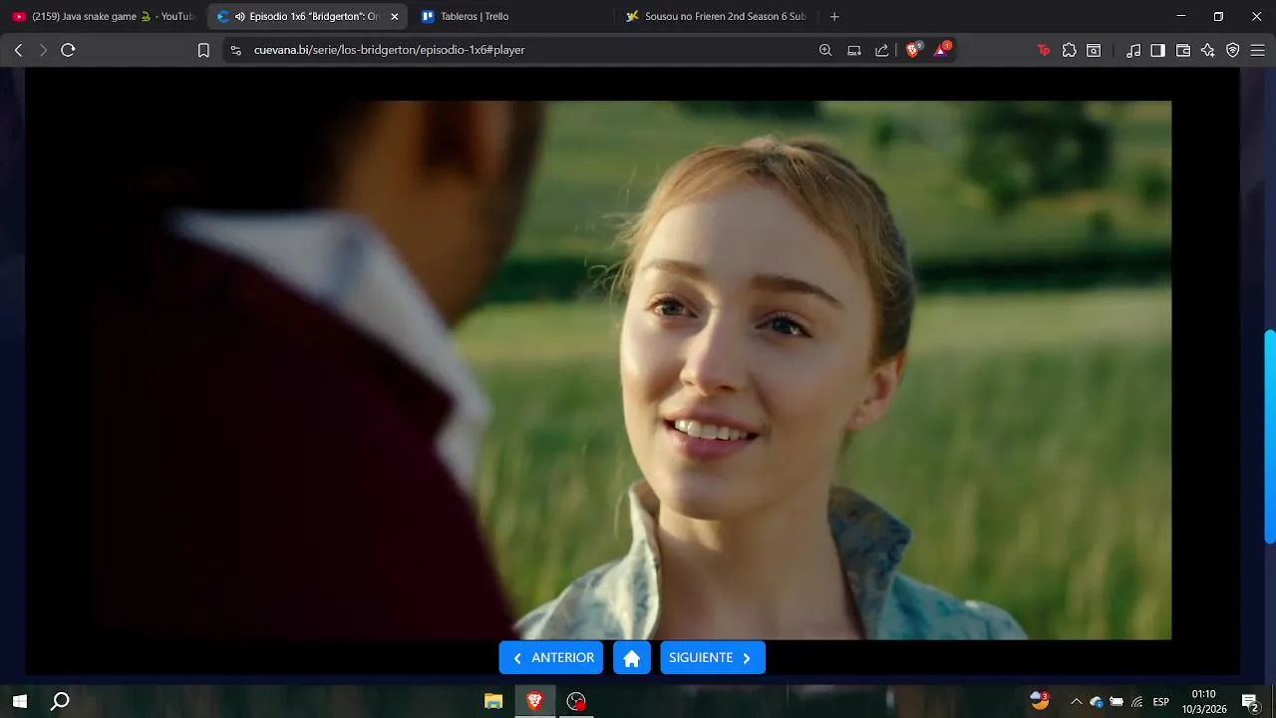Go back with the browser back arrow

(x=18, y=50)
